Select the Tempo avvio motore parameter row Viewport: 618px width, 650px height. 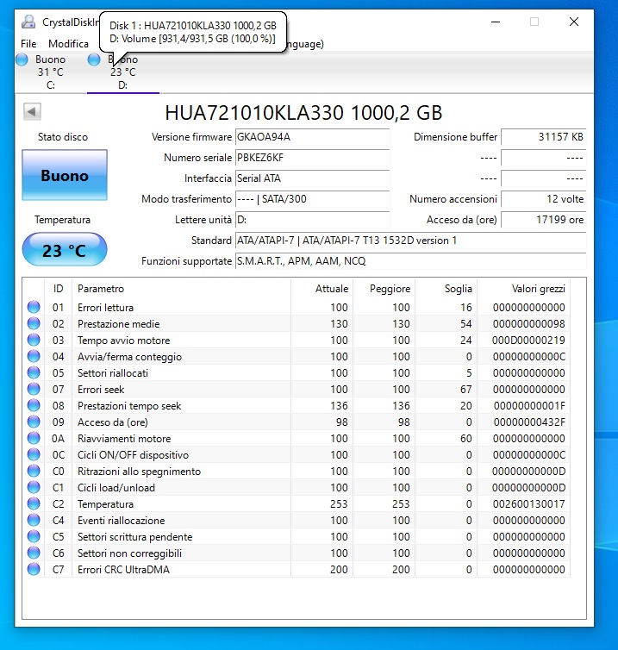tap(297, 340)
